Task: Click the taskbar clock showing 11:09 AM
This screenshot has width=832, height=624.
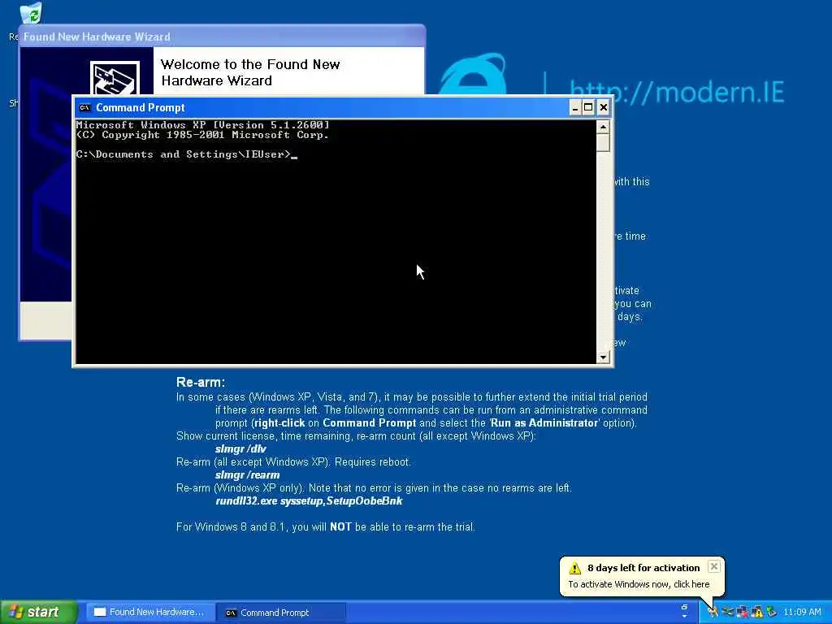Action: 802,612
